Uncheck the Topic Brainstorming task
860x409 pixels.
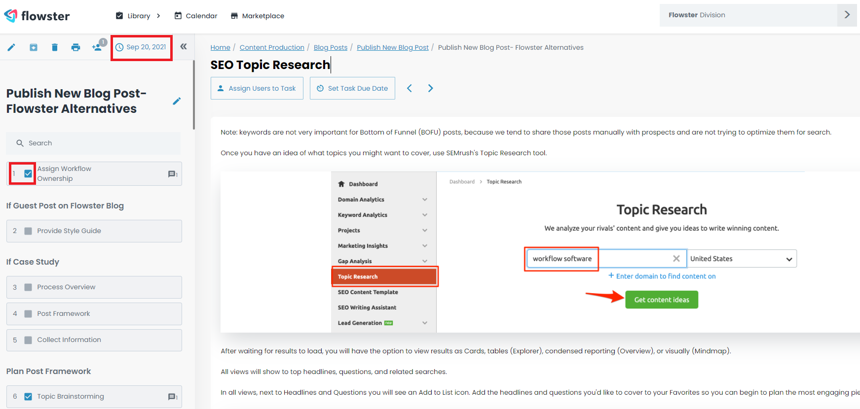[x=28, y=397]
